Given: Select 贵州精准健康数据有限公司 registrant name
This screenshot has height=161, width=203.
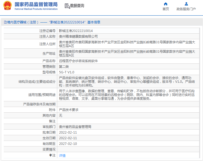Looking at the screenshot, I should [79, 37].
